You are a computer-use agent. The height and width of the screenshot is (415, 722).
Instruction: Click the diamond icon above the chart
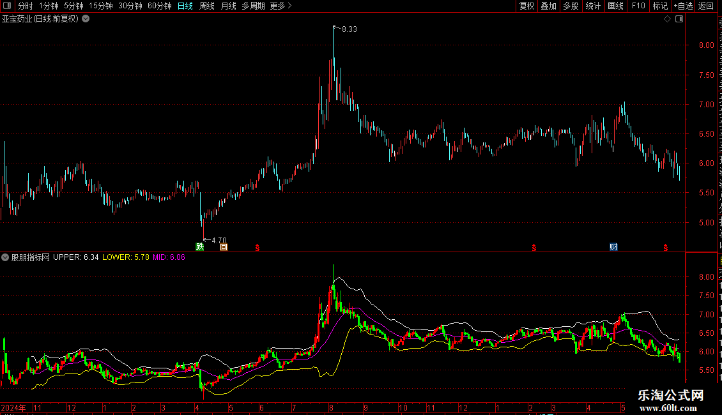pos(667,19)
